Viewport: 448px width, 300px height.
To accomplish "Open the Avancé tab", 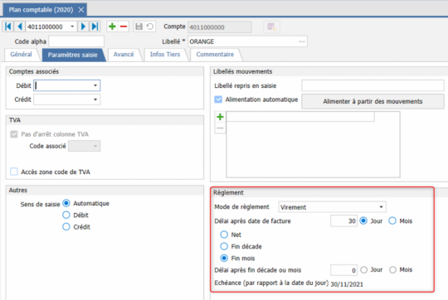I will pos(124,54).
